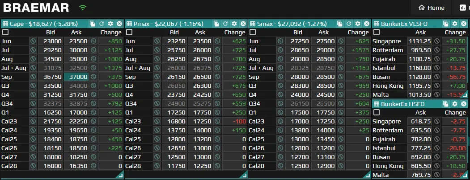Click the clock icon beside Cape Jun bid
The image size is (470, 180).
33,41
